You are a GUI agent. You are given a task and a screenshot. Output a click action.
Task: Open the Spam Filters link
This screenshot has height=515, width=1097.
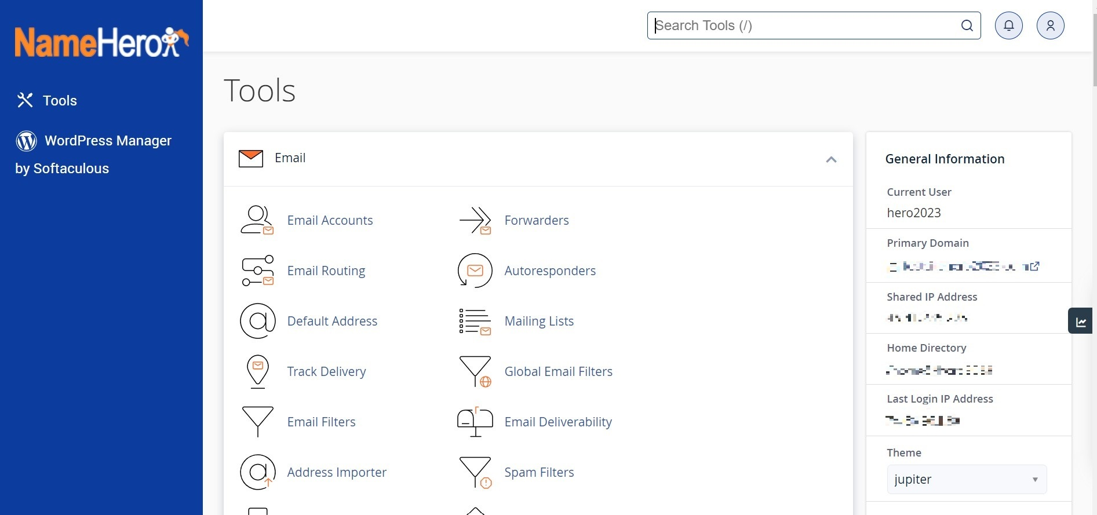tap(539, 472)
